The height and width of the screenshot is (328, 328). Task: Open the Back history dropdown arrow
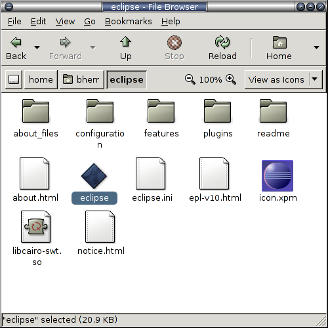[37, 47]
